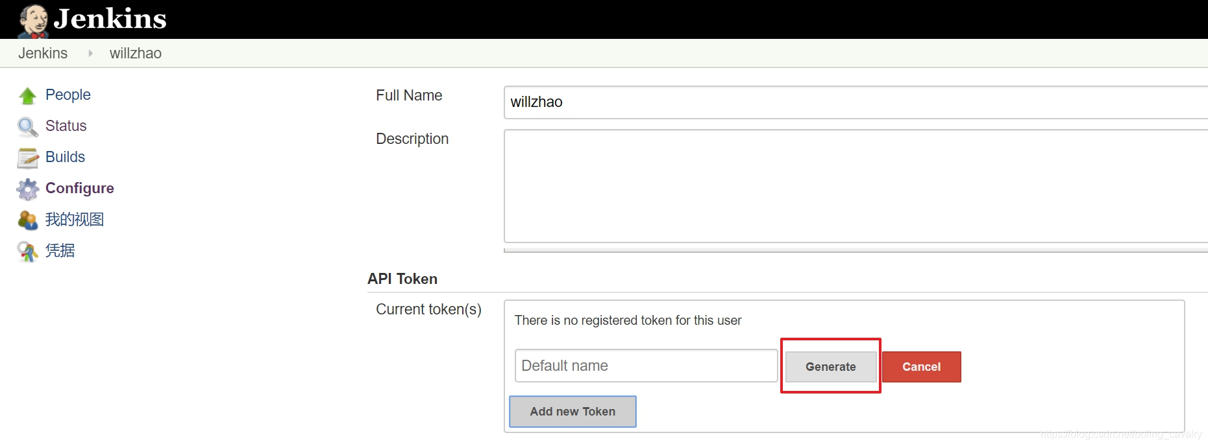Open the 凭据 credentials link

point(60,250)
